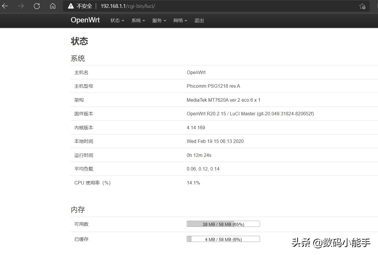This screenshot has height=255, width=378.
Task: Select the 系统 menu item
Action: 136,20
